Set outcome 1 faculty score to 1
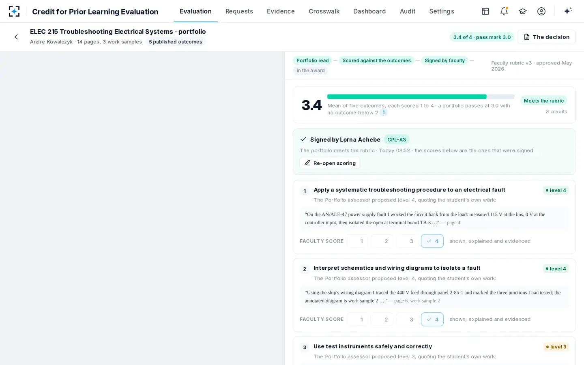This screenshot has height=365, width=584. 358,241
